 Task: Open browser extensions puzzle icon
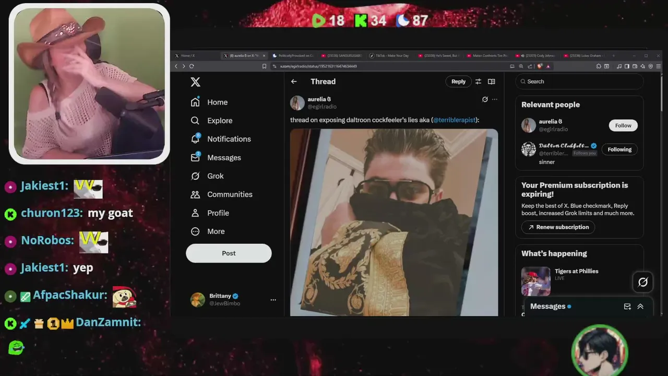tap(599, 66)
